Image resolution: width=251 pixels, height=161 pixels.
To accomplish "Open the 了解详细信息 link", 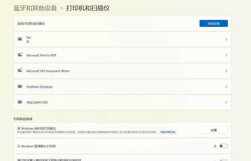I will 168,132.
